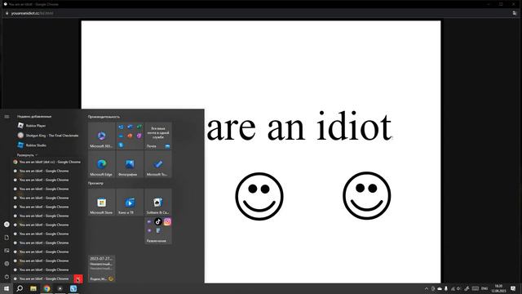
Task: Open File Explorer from the taskbar
Action: (33, 288)
